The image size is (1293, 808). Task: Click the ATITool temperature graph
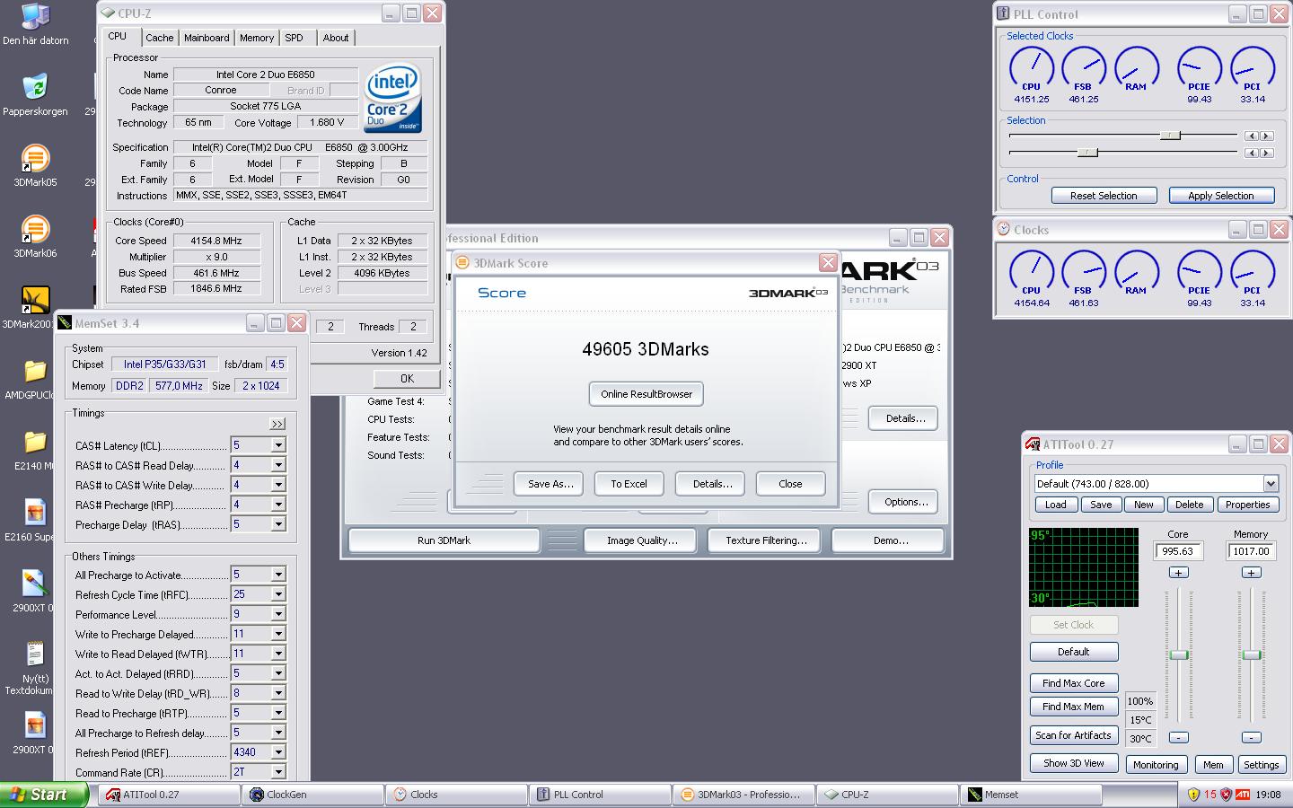point(1084,567)
